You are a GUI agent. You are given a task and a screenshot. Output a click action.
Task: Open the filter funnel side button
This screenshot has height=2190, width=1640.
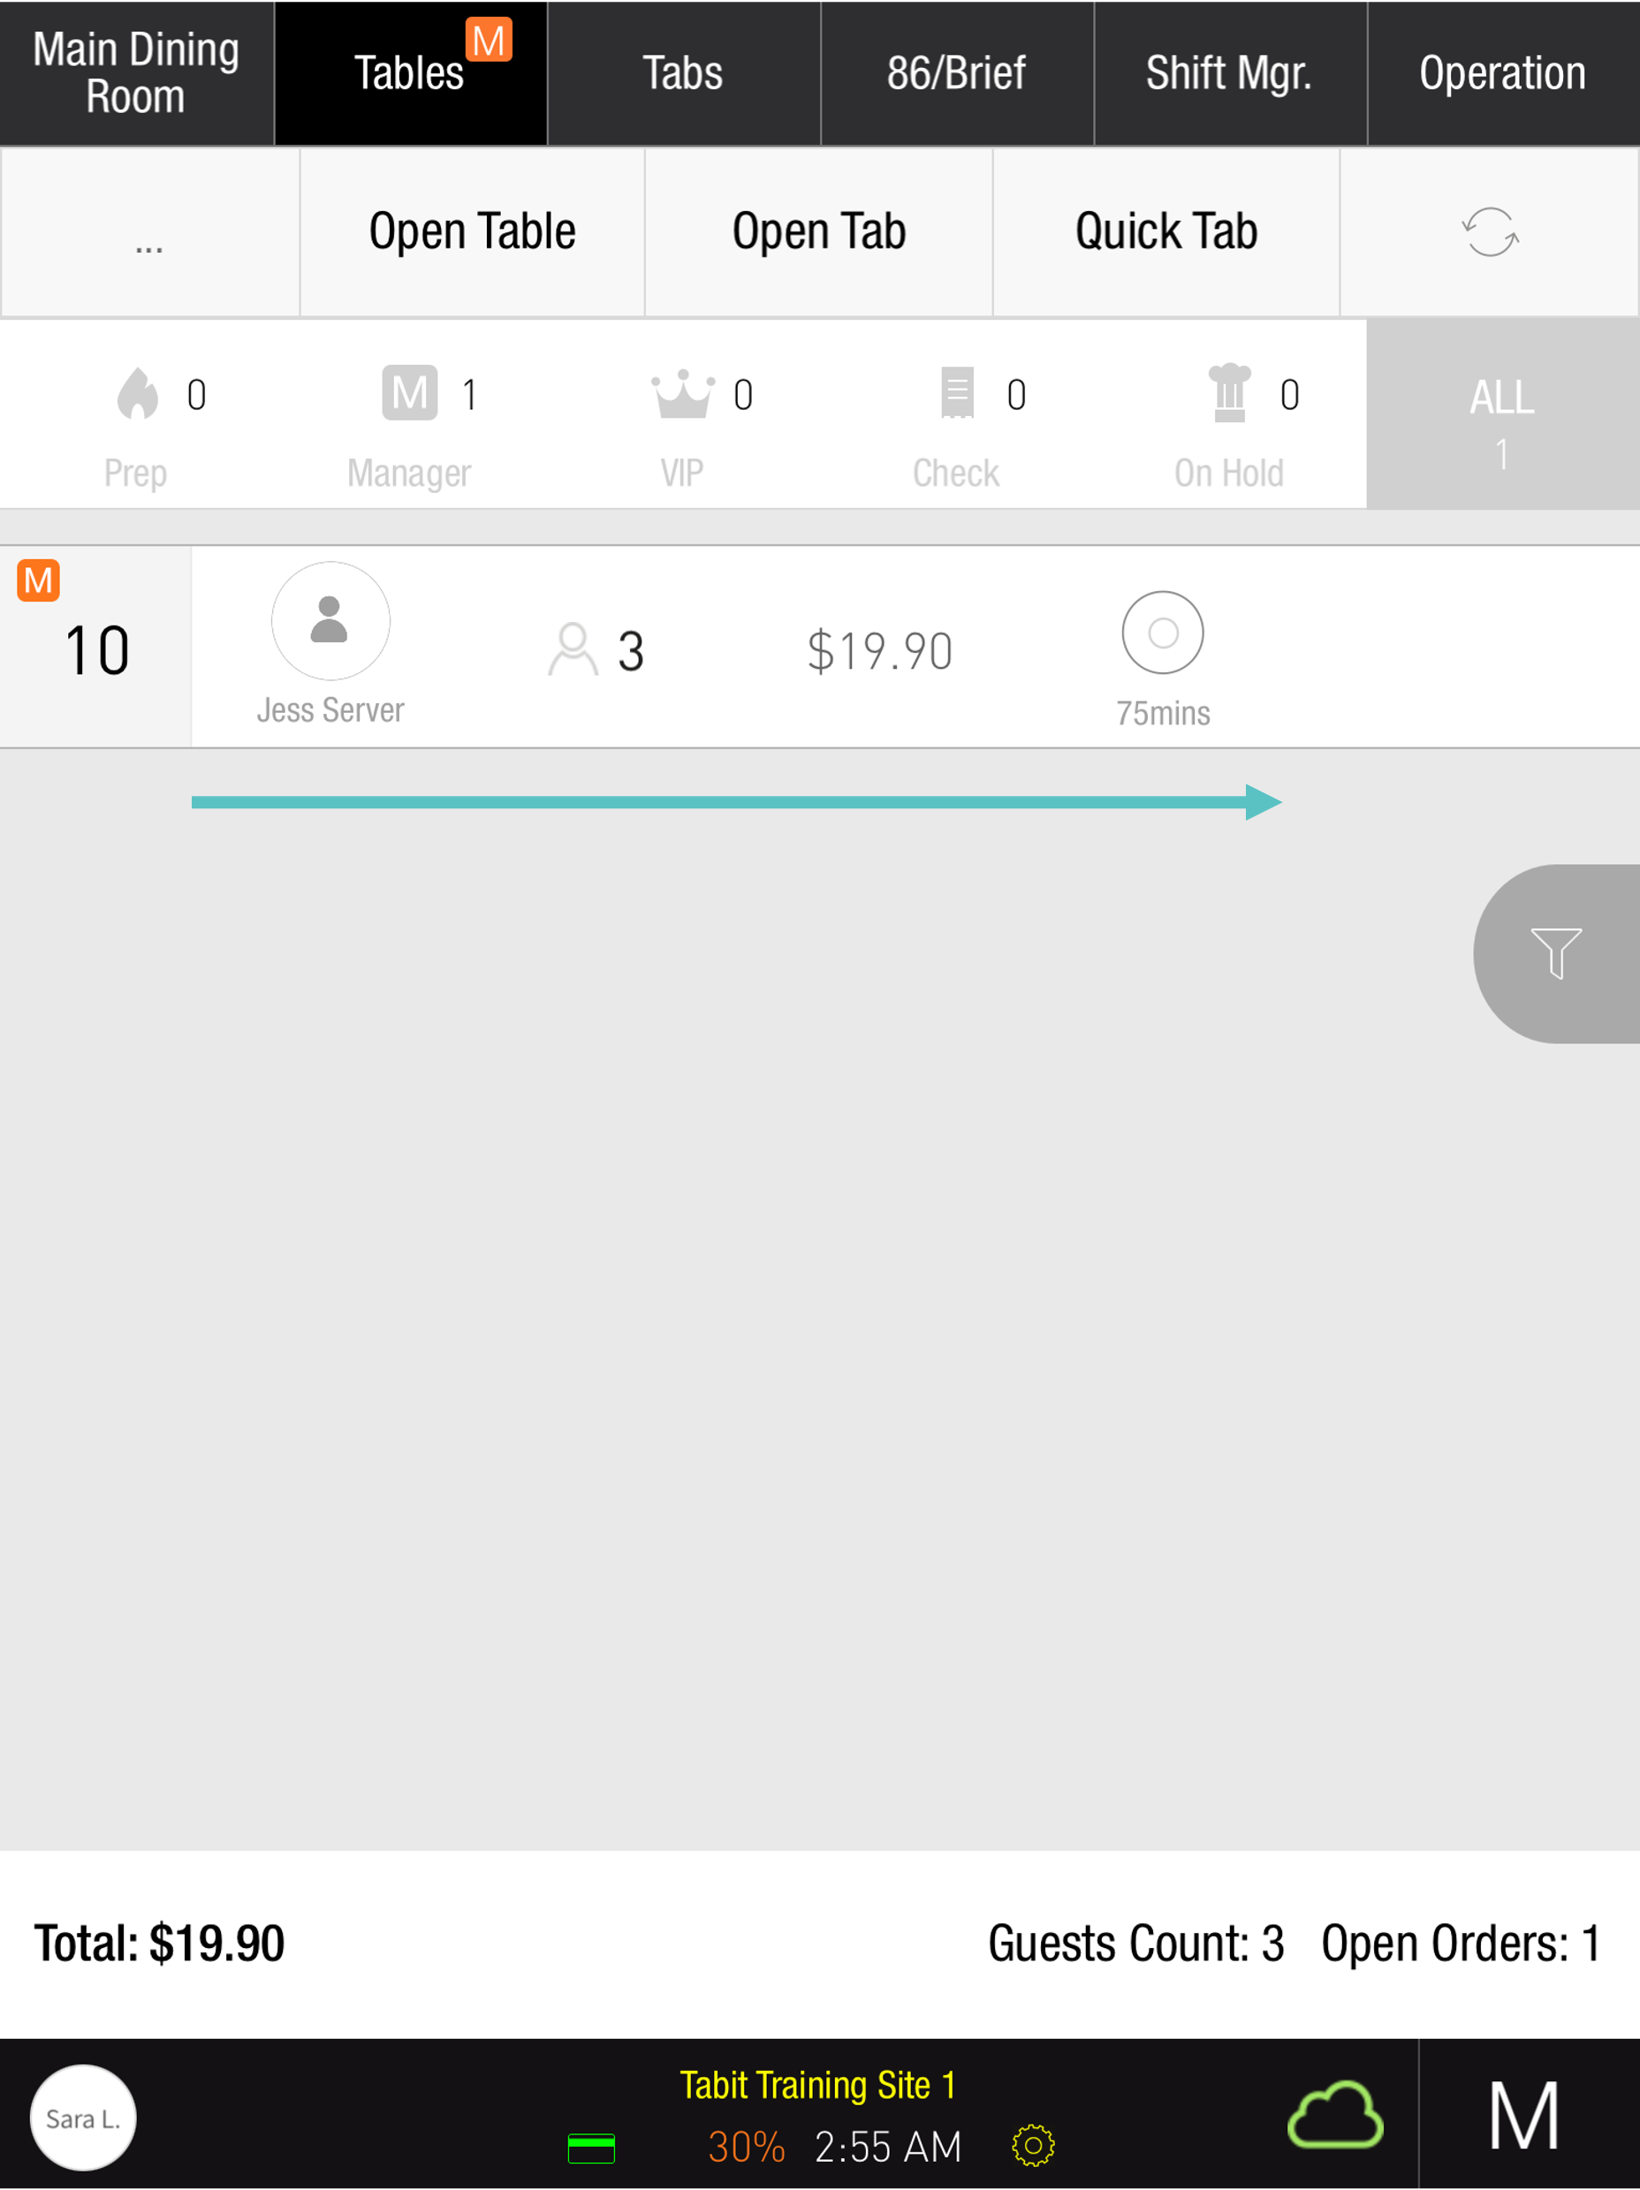(1555, 952)
